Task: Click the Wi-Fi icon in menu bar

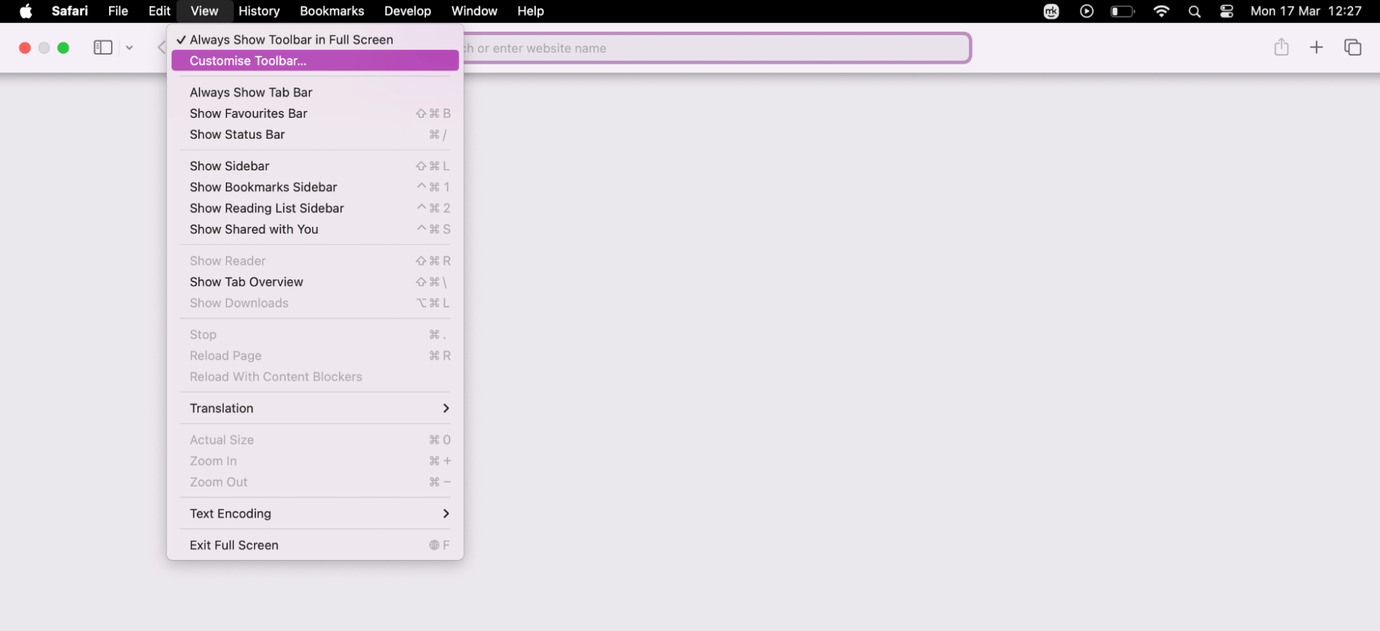Action: [x=1161, y=11]
